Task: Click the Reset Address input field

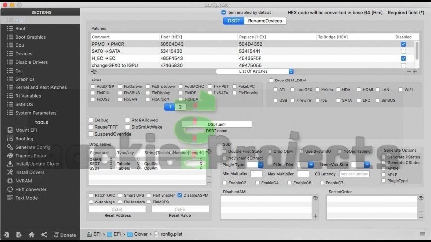Action: (x=117, y=209)
